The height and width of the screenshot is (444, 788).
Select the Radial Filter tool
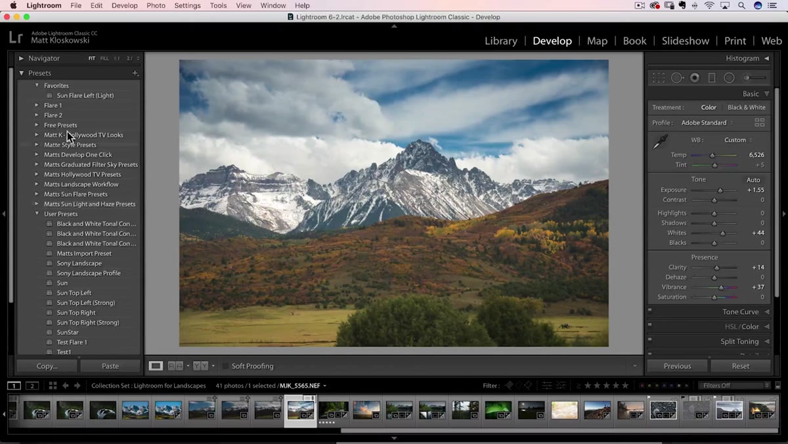(729, 78)
